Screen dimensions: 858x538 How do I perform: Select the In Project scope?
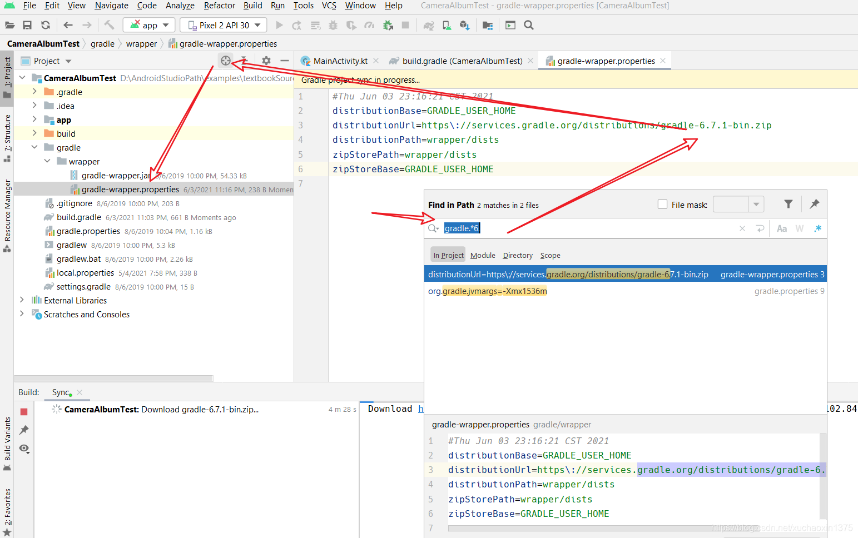point(448,255)
